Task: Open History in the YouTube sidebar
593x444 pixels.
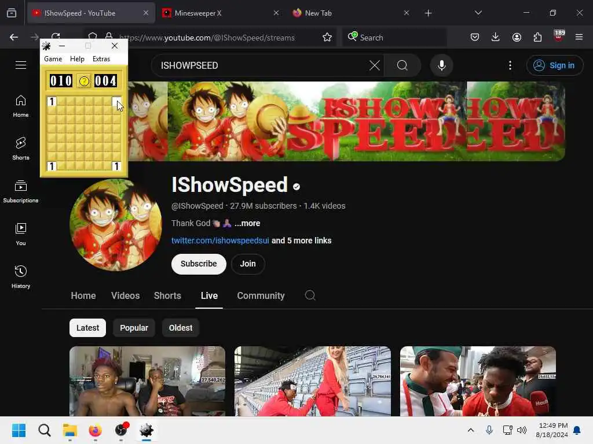Action: pos(21,277)
